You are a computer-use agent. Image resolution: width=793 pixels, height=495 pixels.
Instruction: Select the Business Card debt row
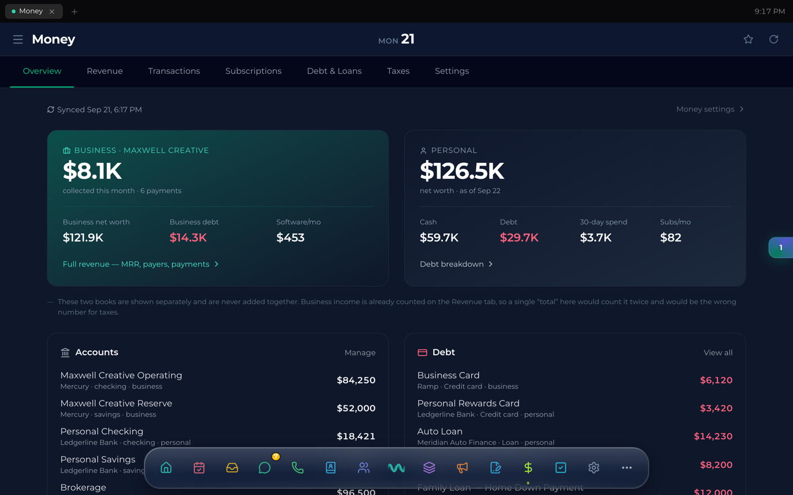click(x=575, y=381)
